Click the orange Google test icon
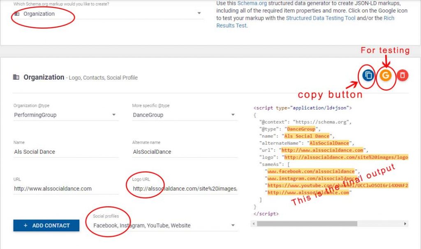 (385, 75)
